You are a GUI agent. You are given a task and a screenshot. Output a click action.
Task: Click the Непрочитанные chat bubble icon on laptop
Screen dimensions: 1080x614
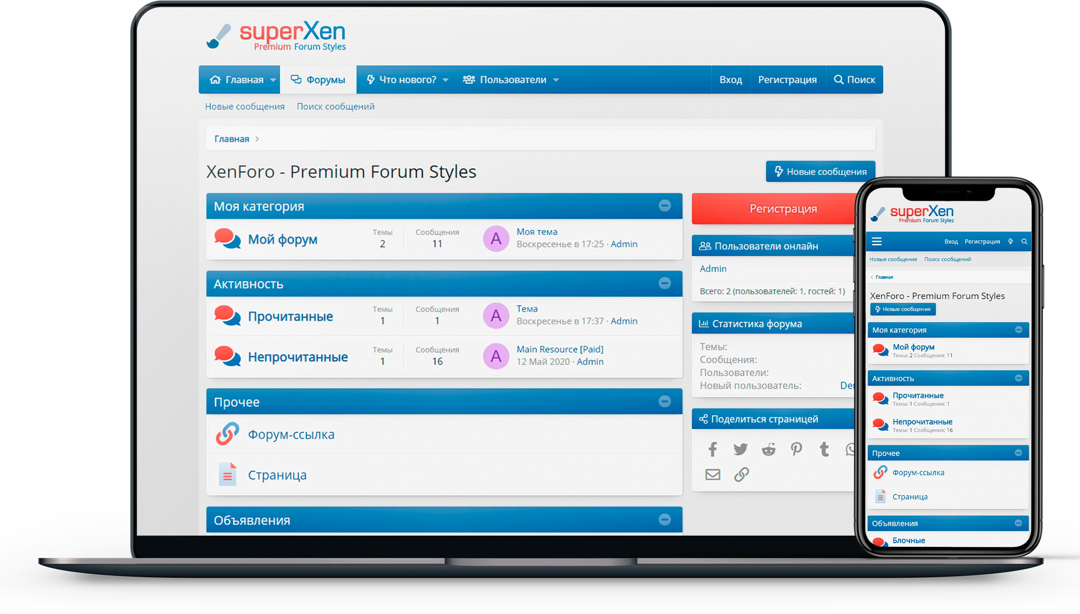point(228,356)
